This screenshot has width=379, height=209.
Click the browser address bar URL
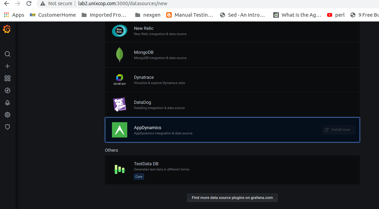[122, 3]
